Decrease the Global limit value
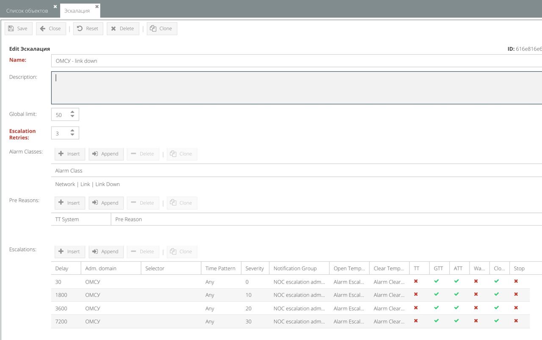 (x=72, y=117)
